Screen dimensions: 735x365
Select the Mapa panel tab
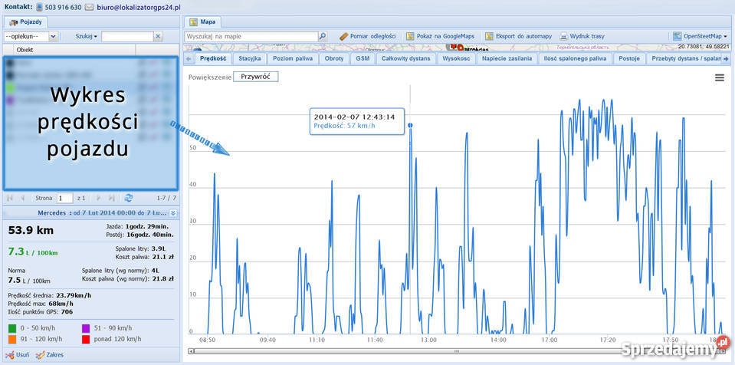tap(202, 21)
